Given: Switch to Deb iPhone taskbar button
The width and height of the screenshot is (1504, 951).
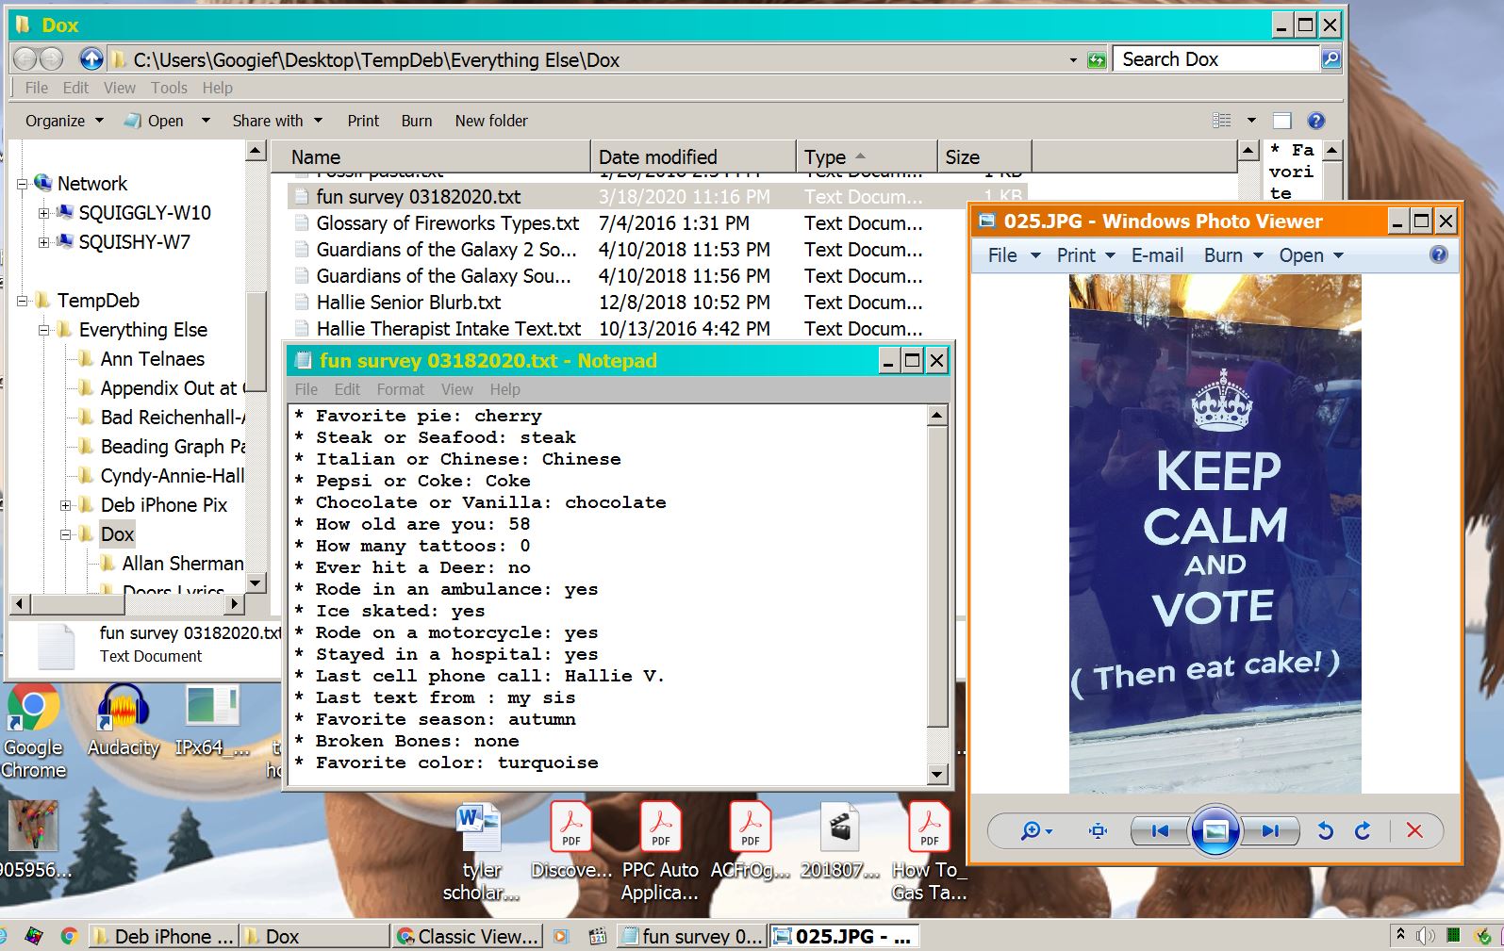Looking at the screenshot, I should click(x=163, y=936).
